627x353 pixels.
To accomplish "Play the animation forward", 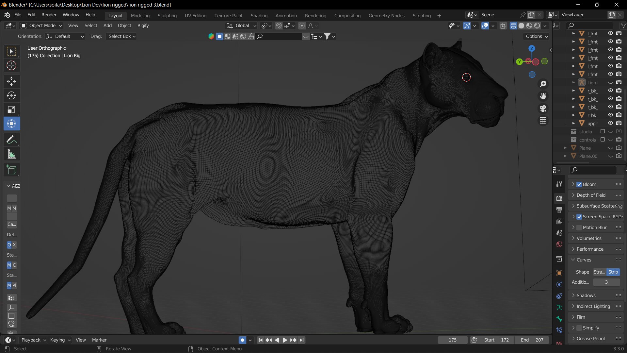I will tap(285, 340).
